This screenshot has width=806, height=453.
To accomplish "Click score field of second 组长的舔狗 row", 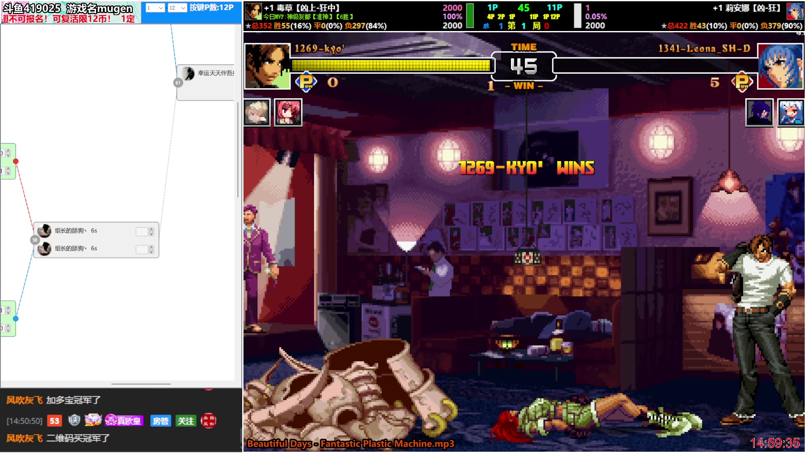I will [142, 250].
